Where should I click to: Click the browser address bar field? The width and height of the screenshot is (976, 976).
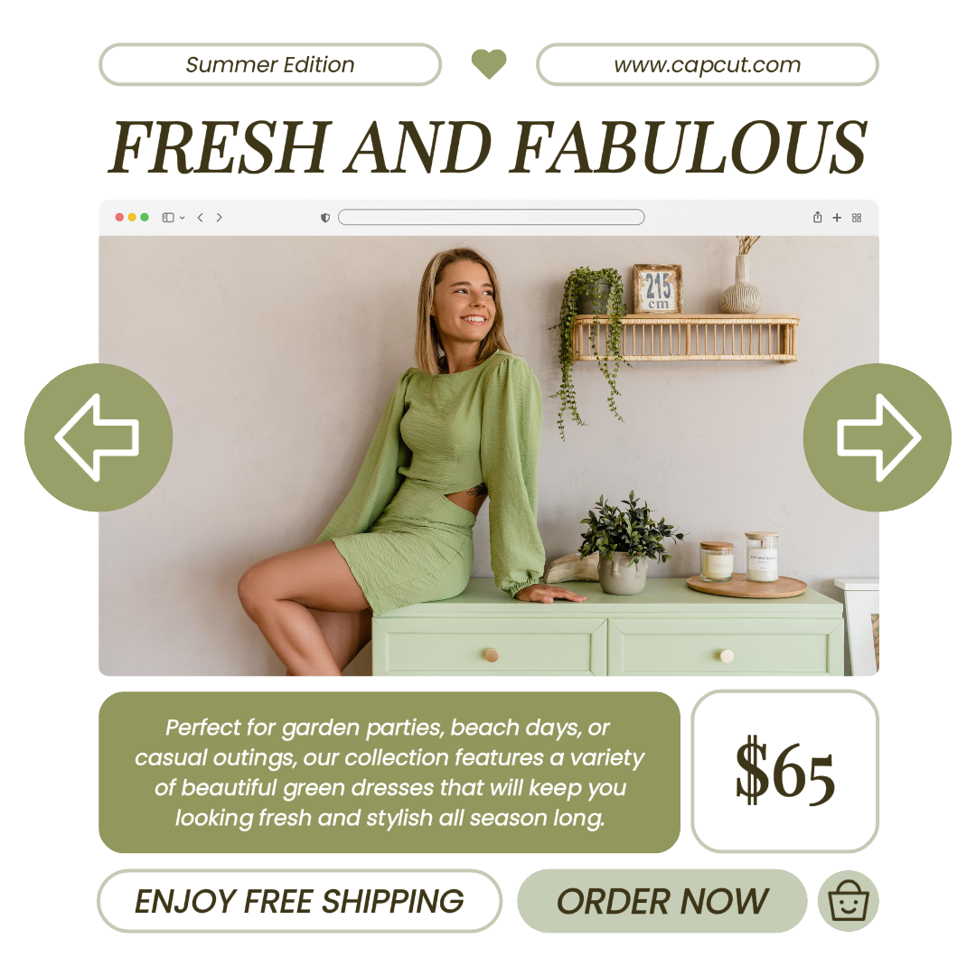click(491, 217)
